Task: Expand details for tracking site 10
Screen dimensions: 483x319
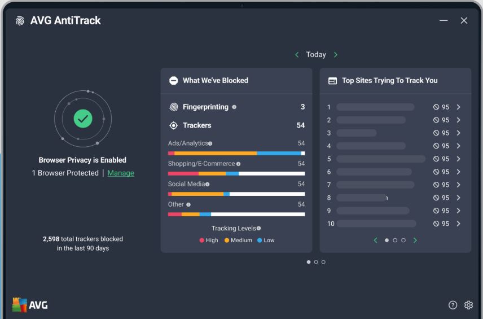Action: pyautogui.click(x=458, y=224)
